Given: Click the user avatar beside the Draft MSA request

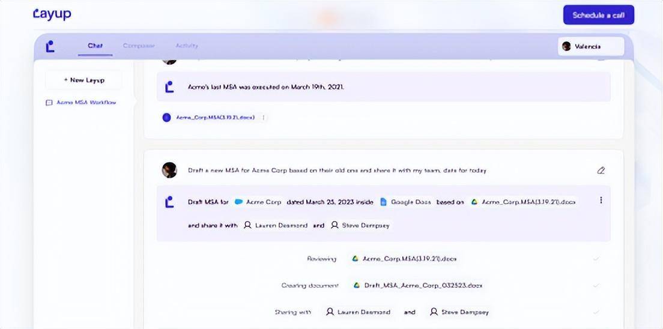Looking at the screenshot, I should [169, 170].
